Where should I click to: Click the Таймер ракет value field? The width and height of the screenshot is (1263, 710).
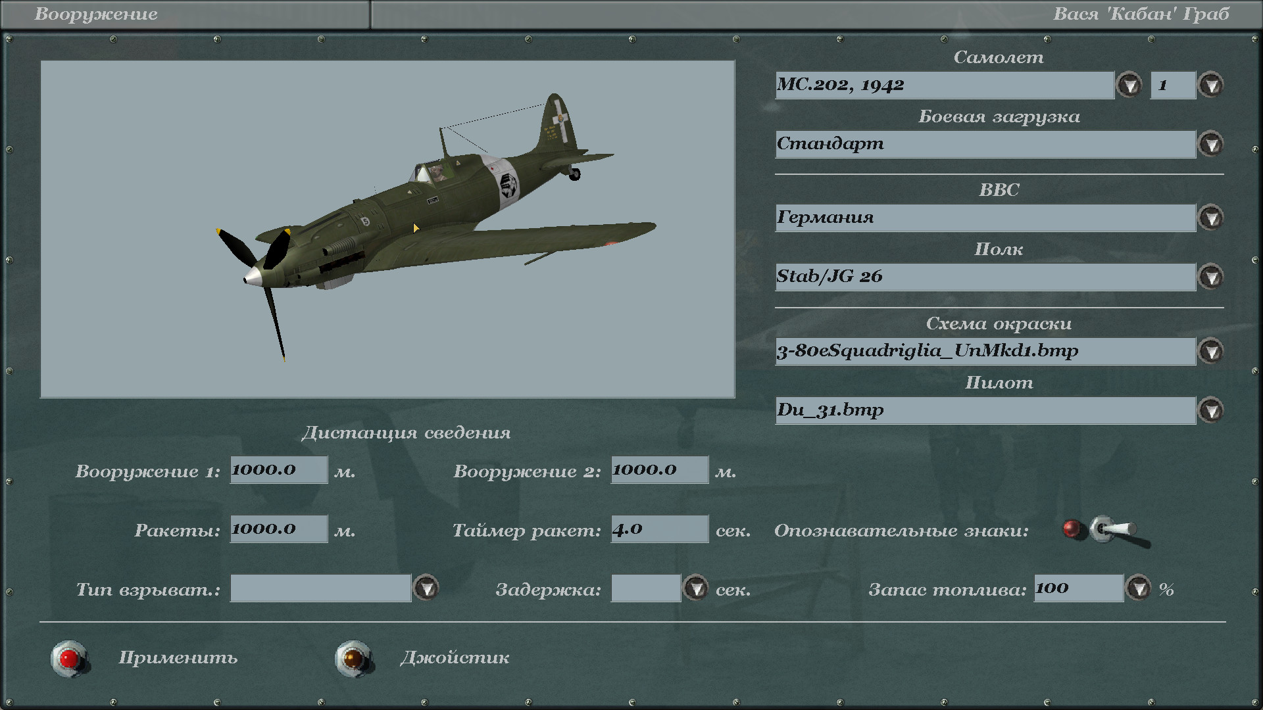[x=658, y=529]
